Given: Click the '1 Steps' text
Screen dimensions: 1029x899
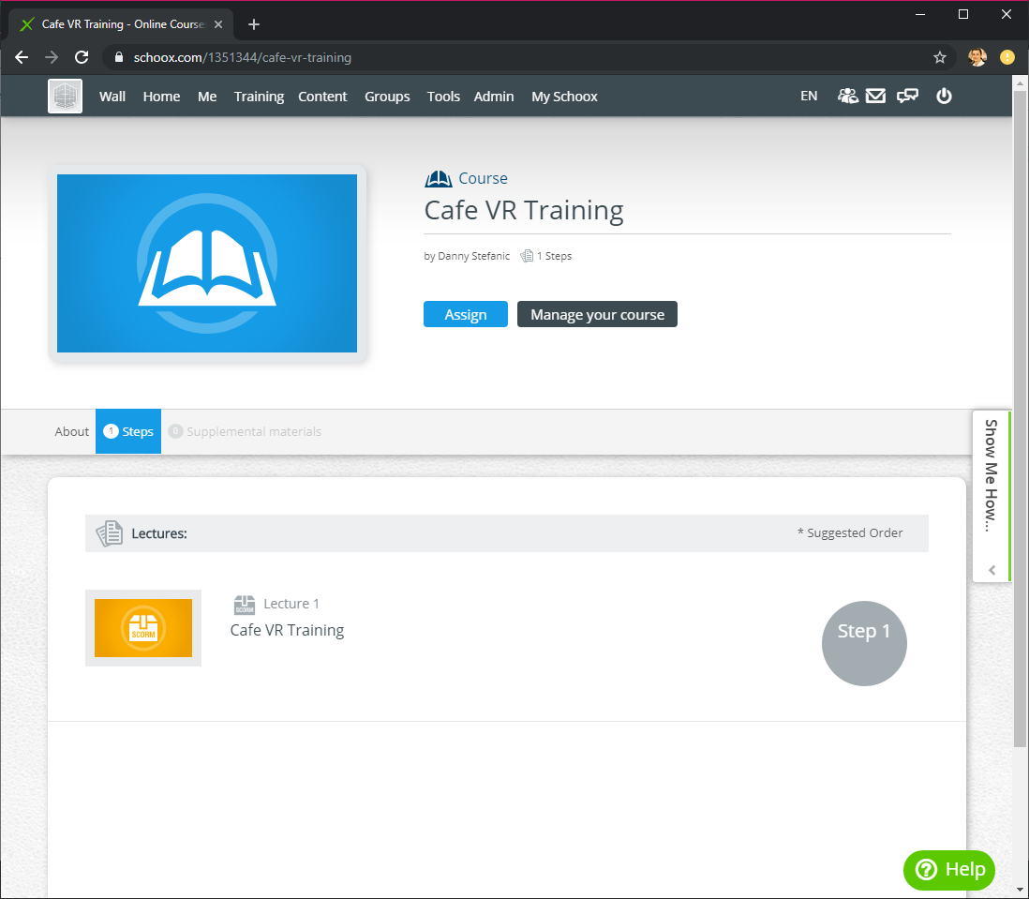Looking at the screenshot, I should [x=554, y=256].
